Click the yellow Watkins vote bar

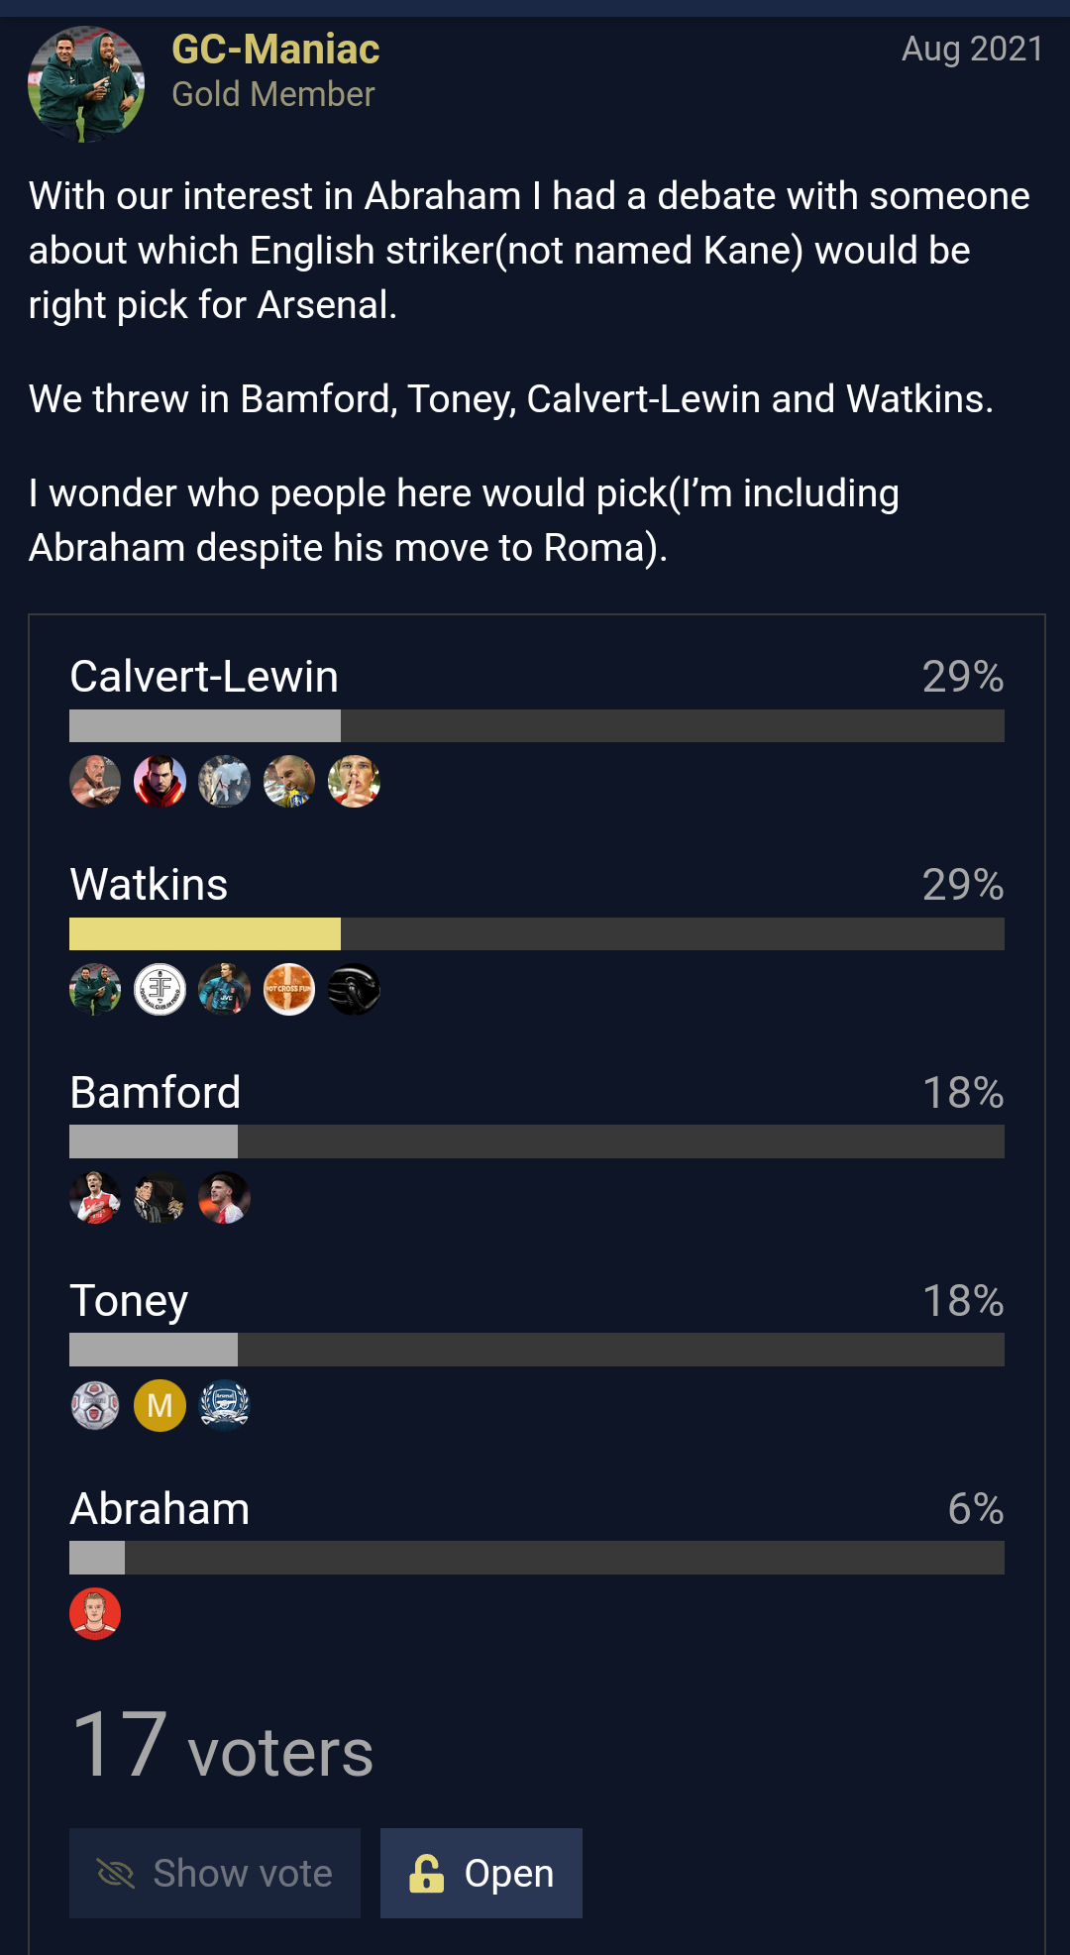205,933
